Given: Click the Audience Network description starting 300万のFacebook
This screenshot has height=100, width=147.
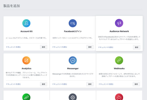Looking at the screenshot, I should [119, 38].
